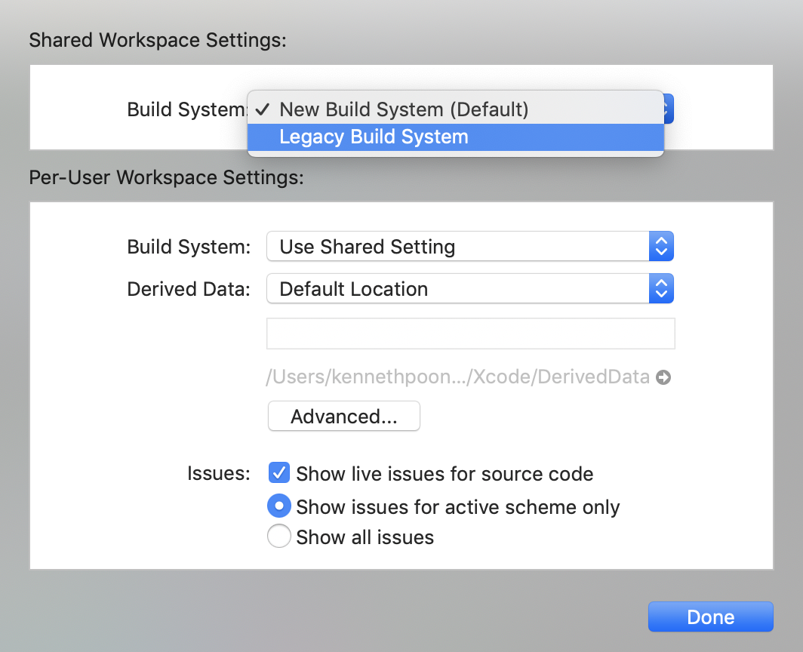Click the Issues: label
Viewport: 803px width, 652px height.
coord(219,473)
